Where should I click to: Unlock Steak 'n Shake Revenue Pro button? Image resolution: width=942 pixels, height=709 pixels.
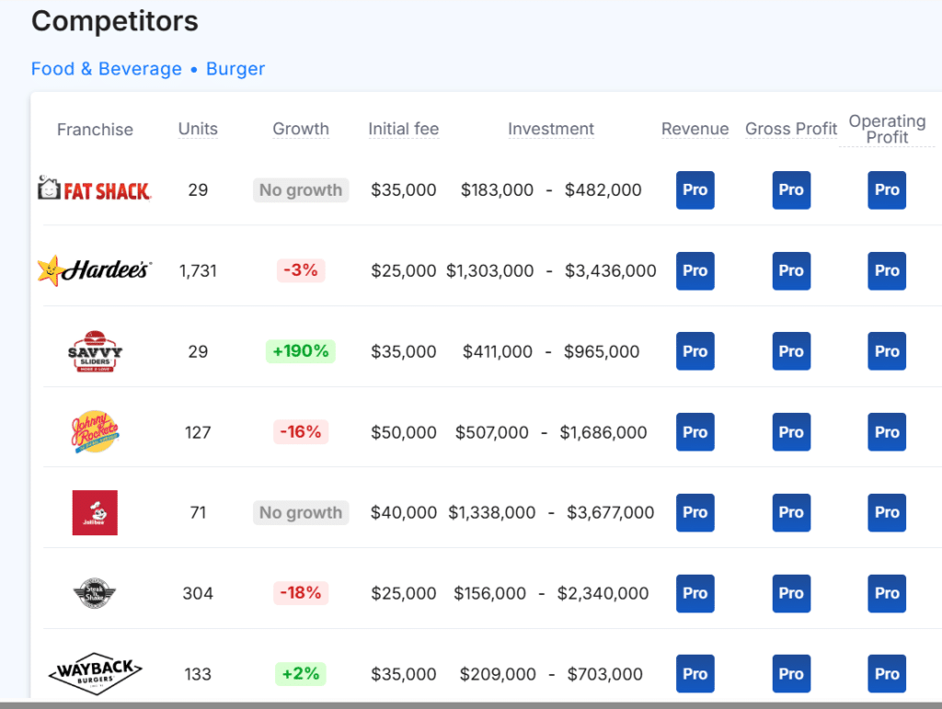click(x=695, y=593)
